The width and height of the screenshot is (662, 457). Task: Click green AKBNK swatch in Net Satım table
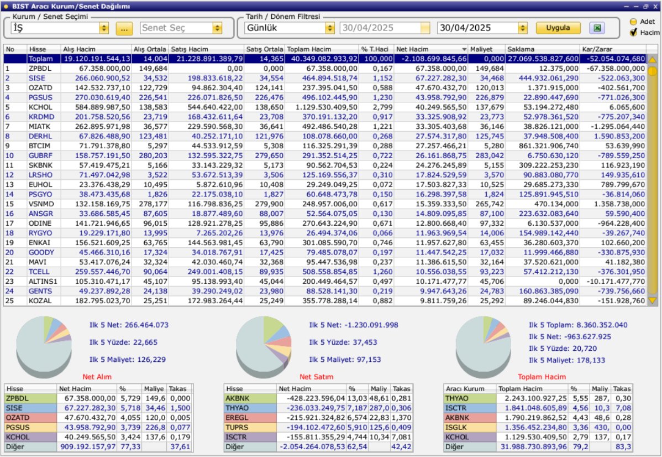(x=250, y=398)
